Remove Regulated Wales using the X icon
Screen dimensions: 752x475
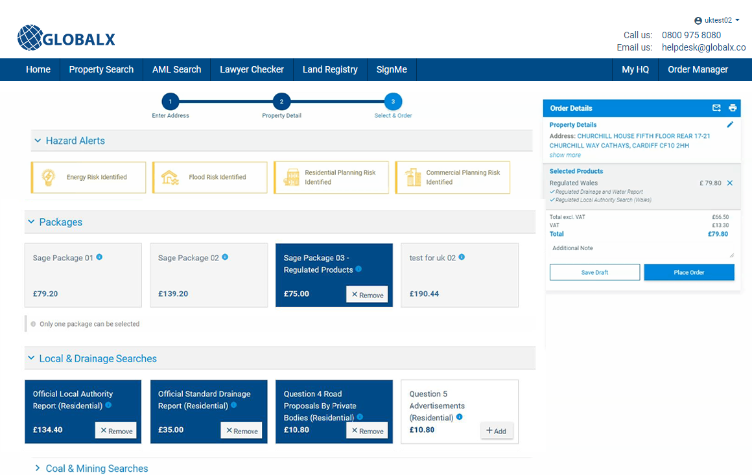coord(730,183)
